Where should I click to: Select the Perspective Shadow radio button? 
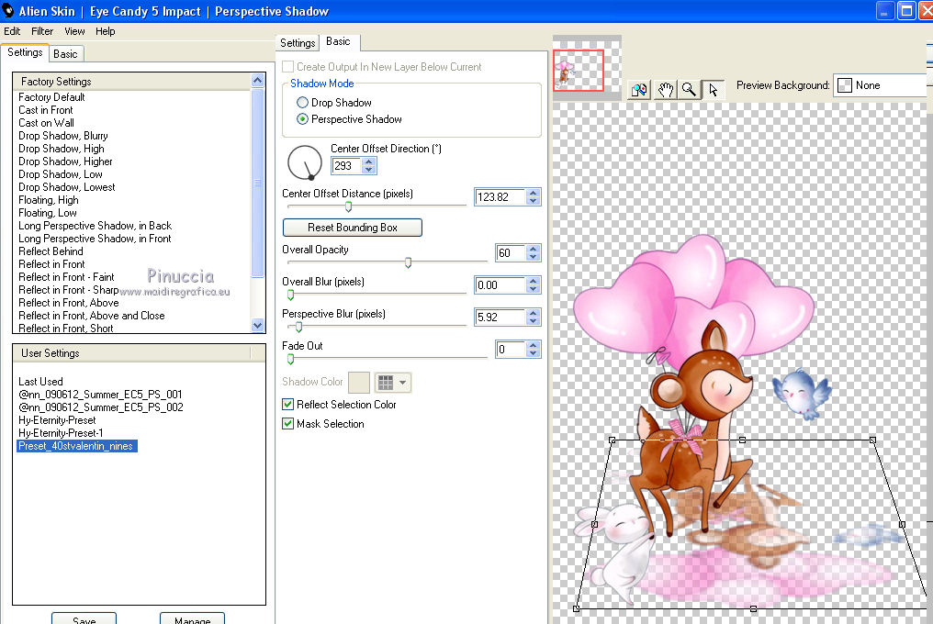click(302, 119)
